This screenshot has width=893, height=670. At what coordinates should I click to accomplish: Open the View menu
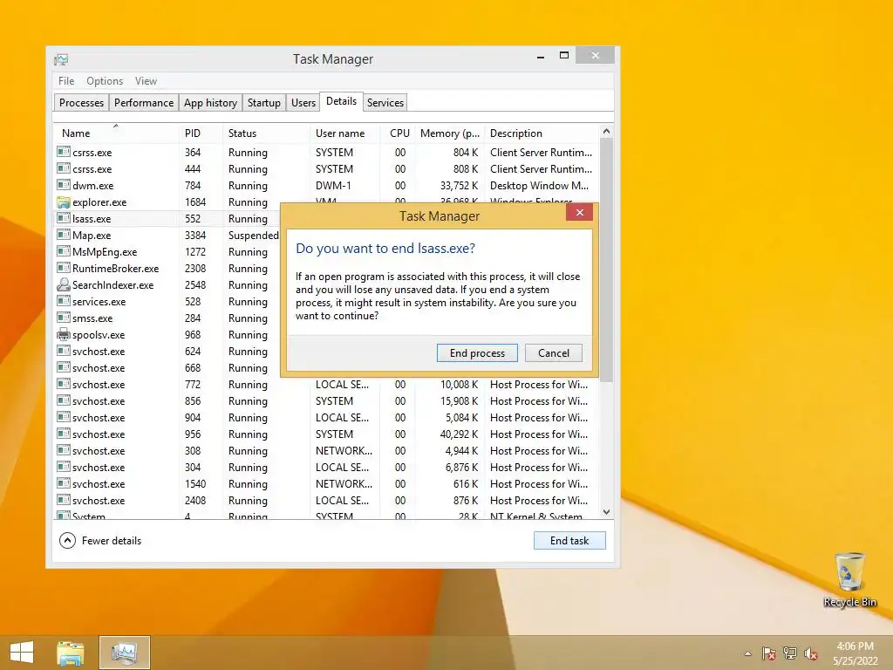point(146,81)
